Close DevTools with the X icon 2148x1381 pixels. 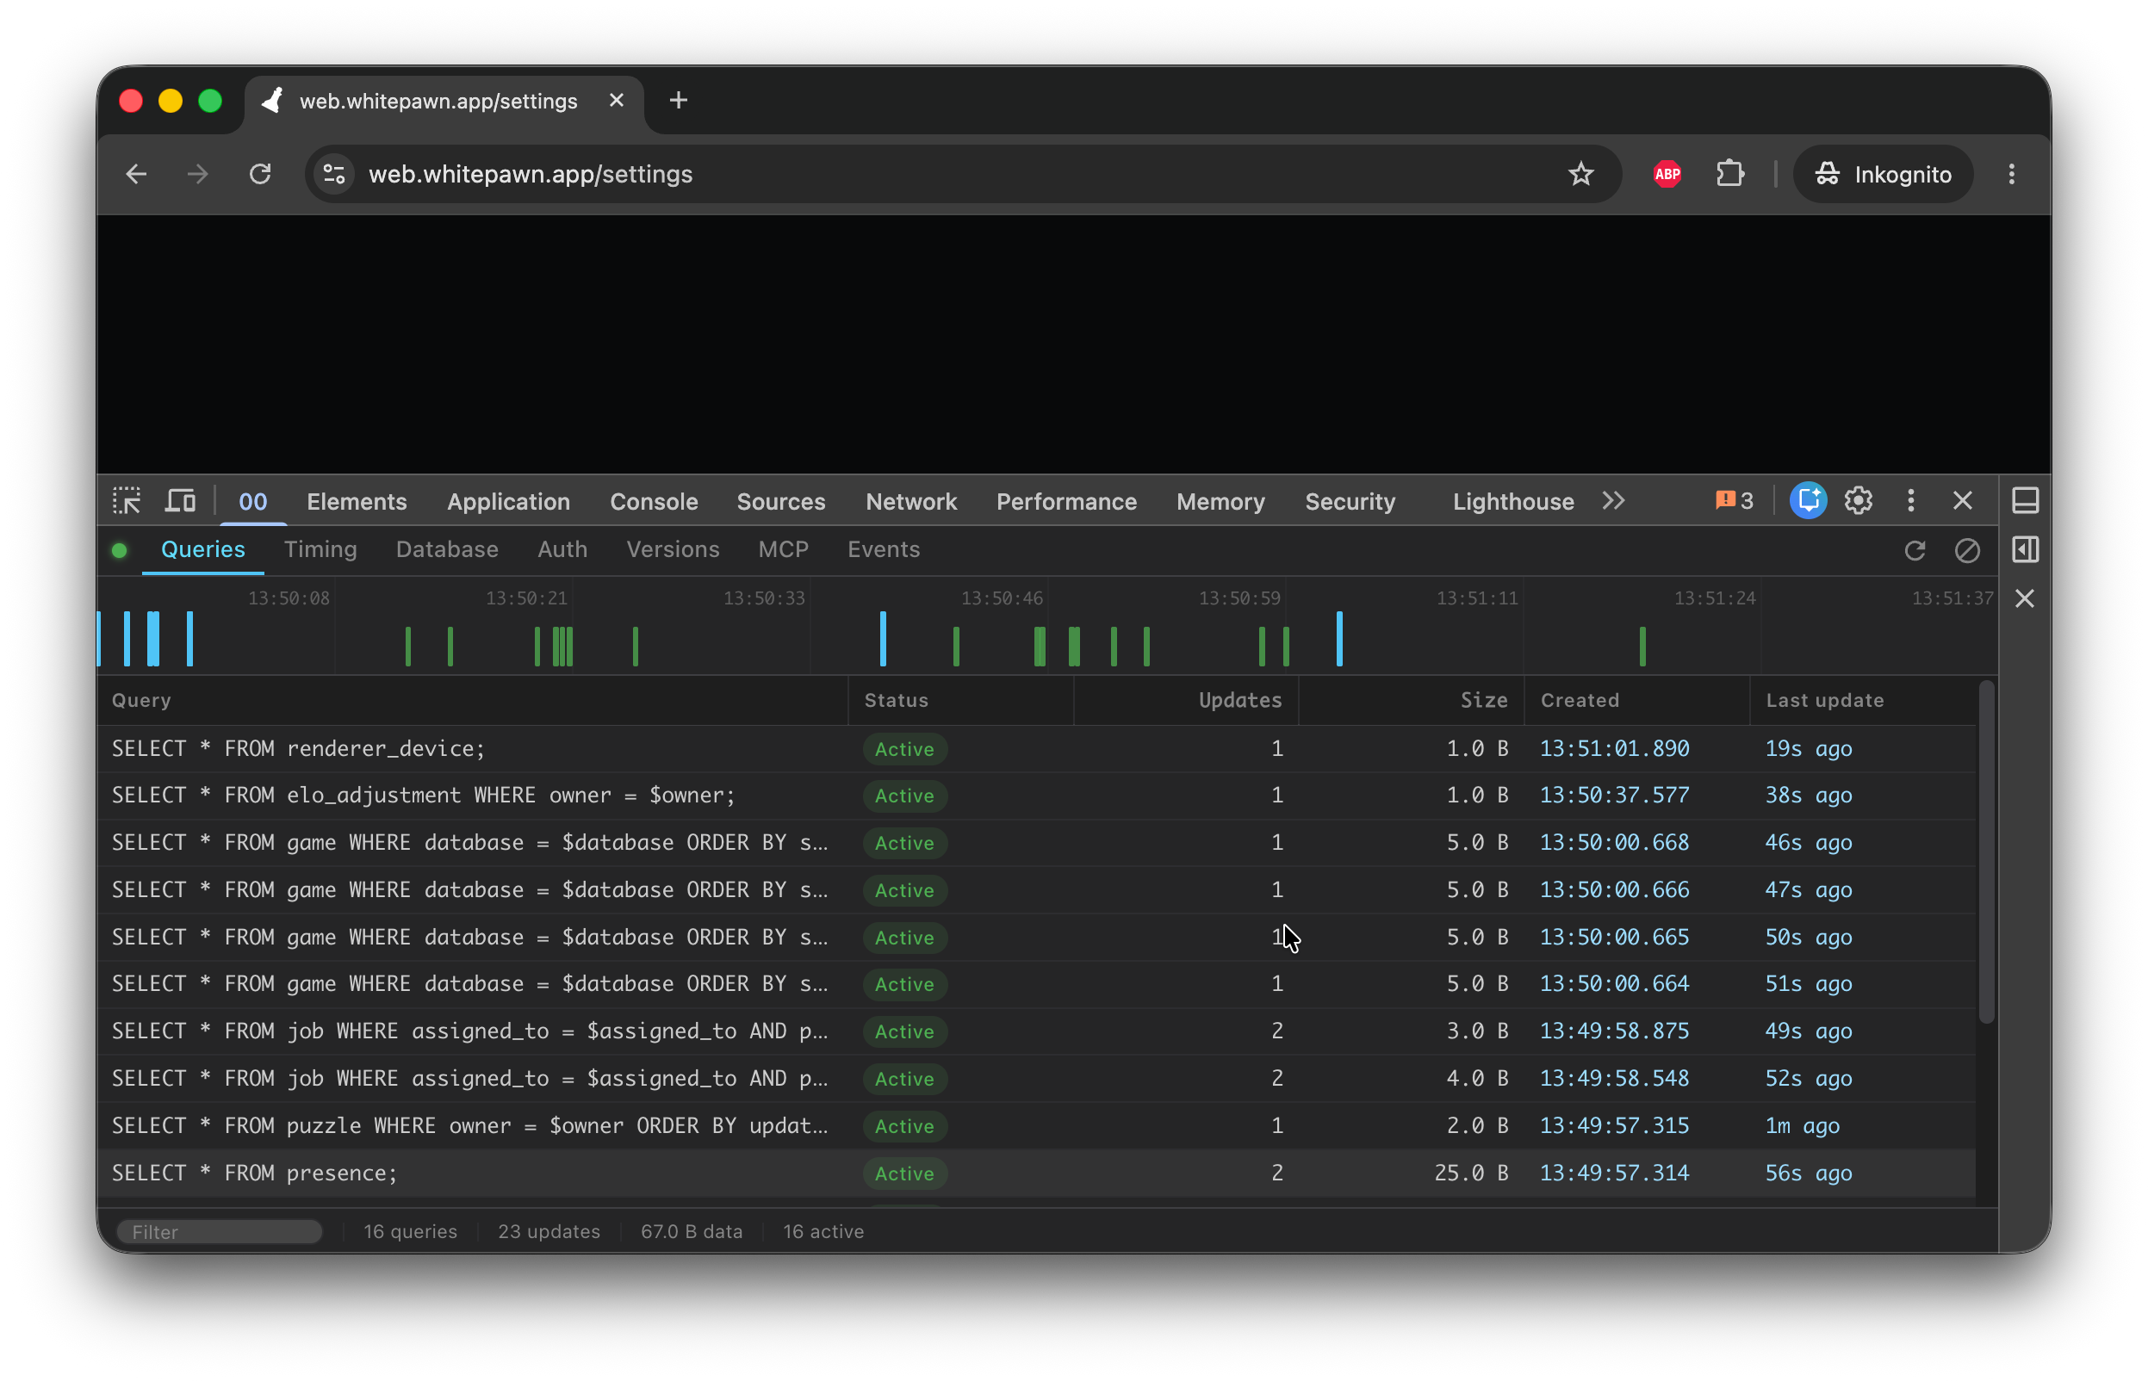click(1961, 500)
